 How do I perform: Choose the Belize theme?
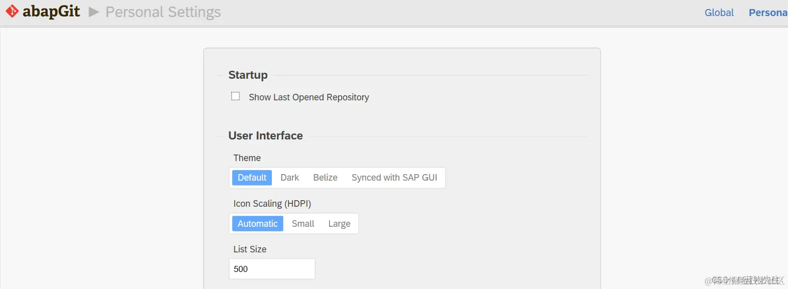tap(325, 178)
